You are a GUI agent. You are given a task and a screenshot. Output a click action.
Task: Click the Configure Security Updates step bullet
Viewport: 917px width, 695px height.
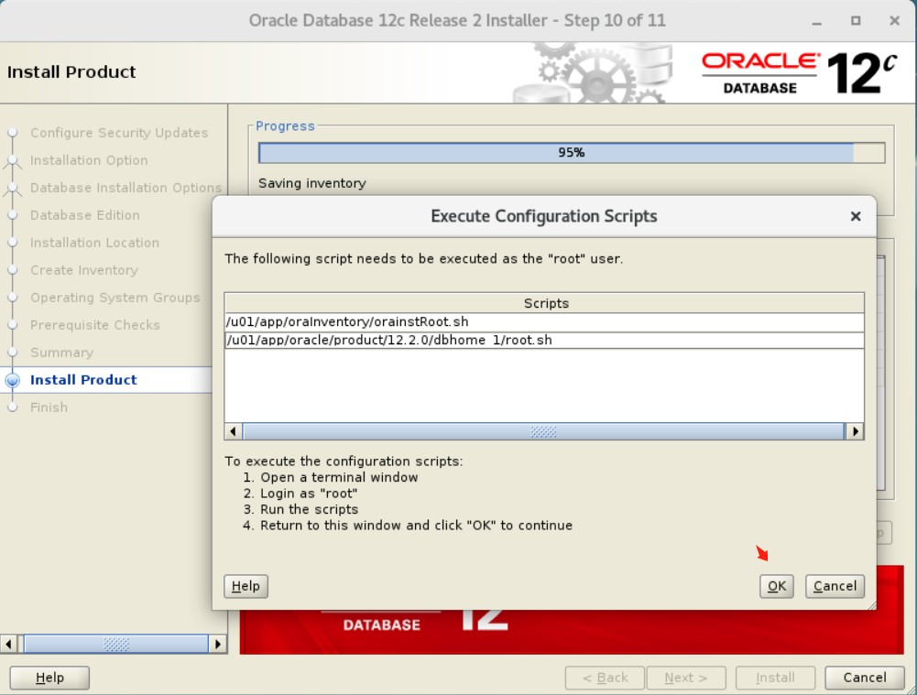coord(12,133)
